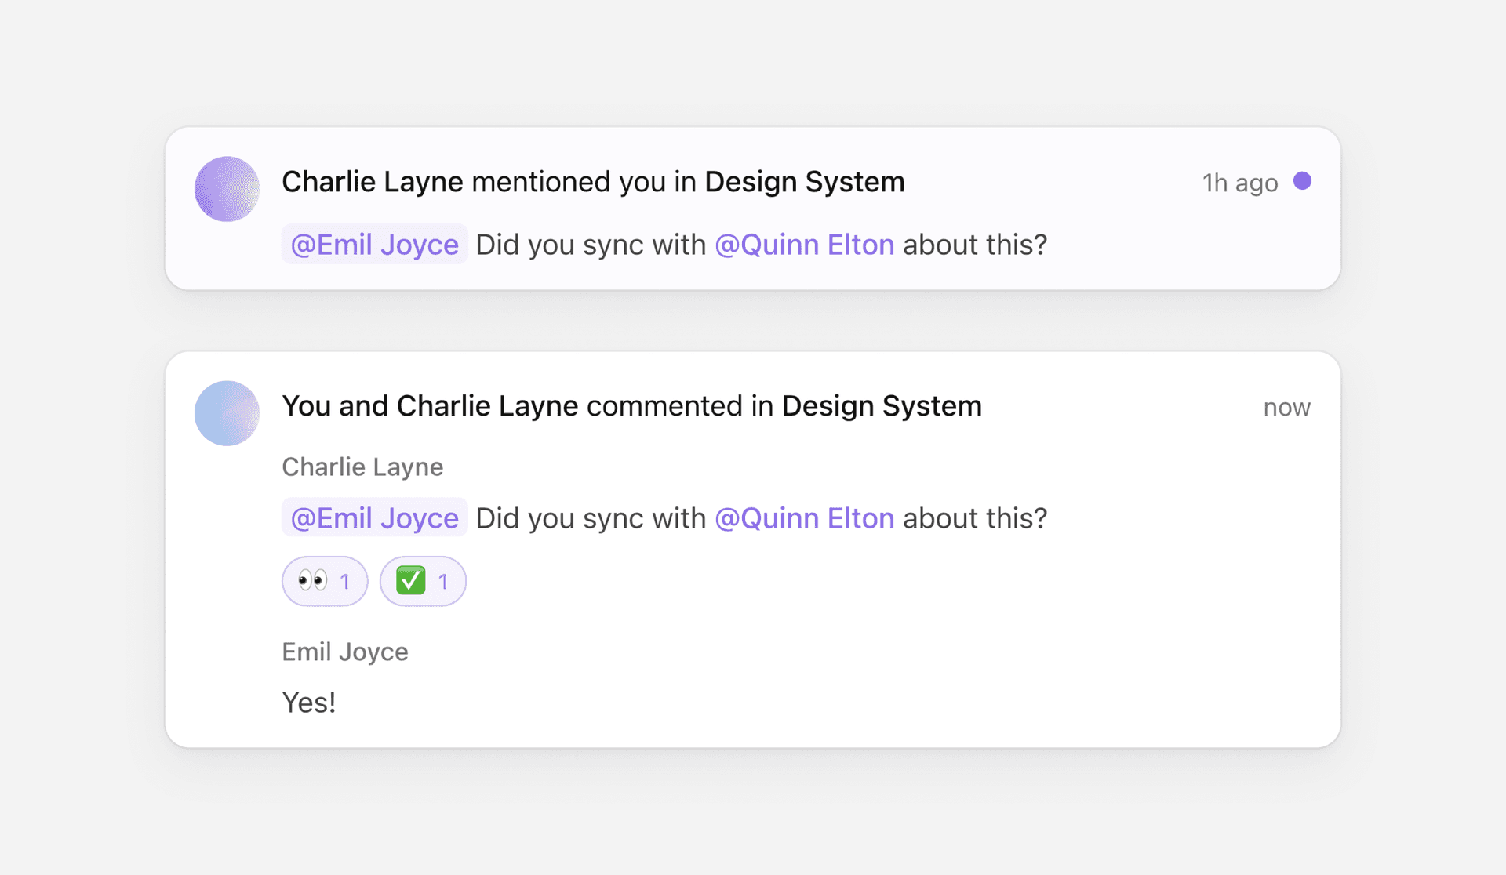Open Design System from the commented notification title
The height and width of the screenshot is (875, 1506).
point(881,406)
